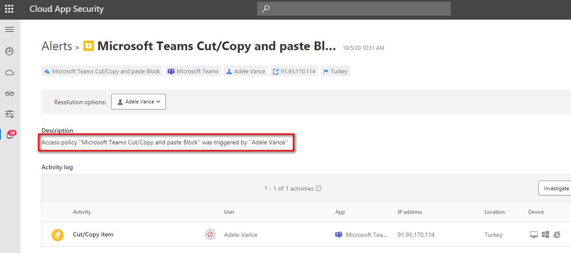The image size is (571, 253).
Task: Expand the Adele Vance resolution options dropdown
Action: (x=139, y=102)
